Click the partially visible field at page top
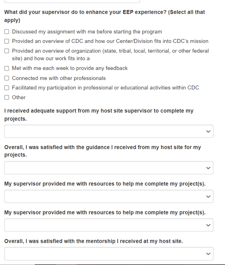Viewport: 225px width, 265px height. click(72, 1)
